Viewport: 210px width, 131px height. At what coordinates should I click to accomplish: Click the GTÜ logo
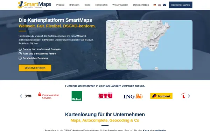tap(105, 96)
